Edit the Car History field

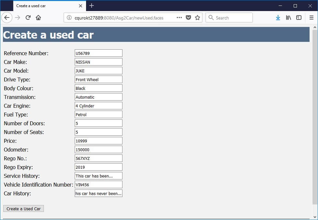(x=98, y=193)
